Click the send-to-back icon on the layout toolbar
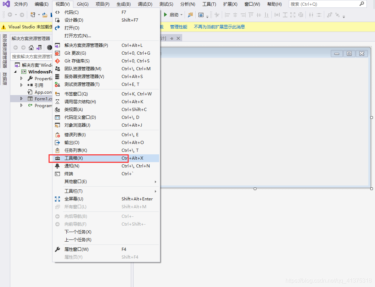375x287 pixels. click(x=337, y=15)
